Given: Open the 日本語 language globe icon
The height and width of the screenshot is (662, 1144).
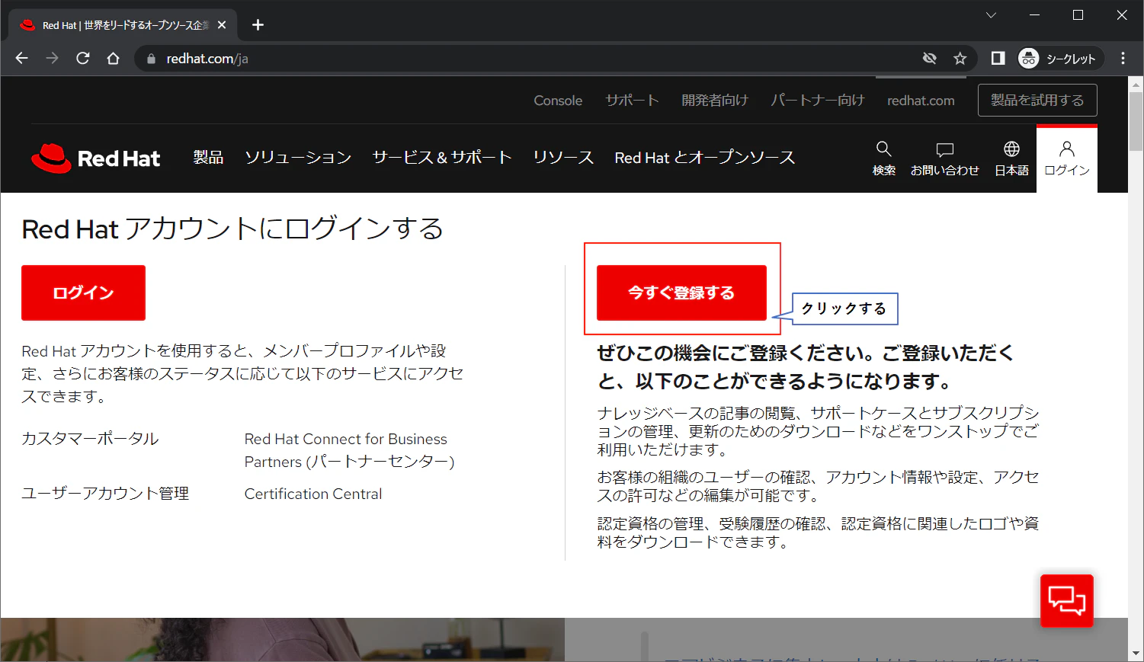Looking at the screenshot, I should click(x=1012, y=158).
